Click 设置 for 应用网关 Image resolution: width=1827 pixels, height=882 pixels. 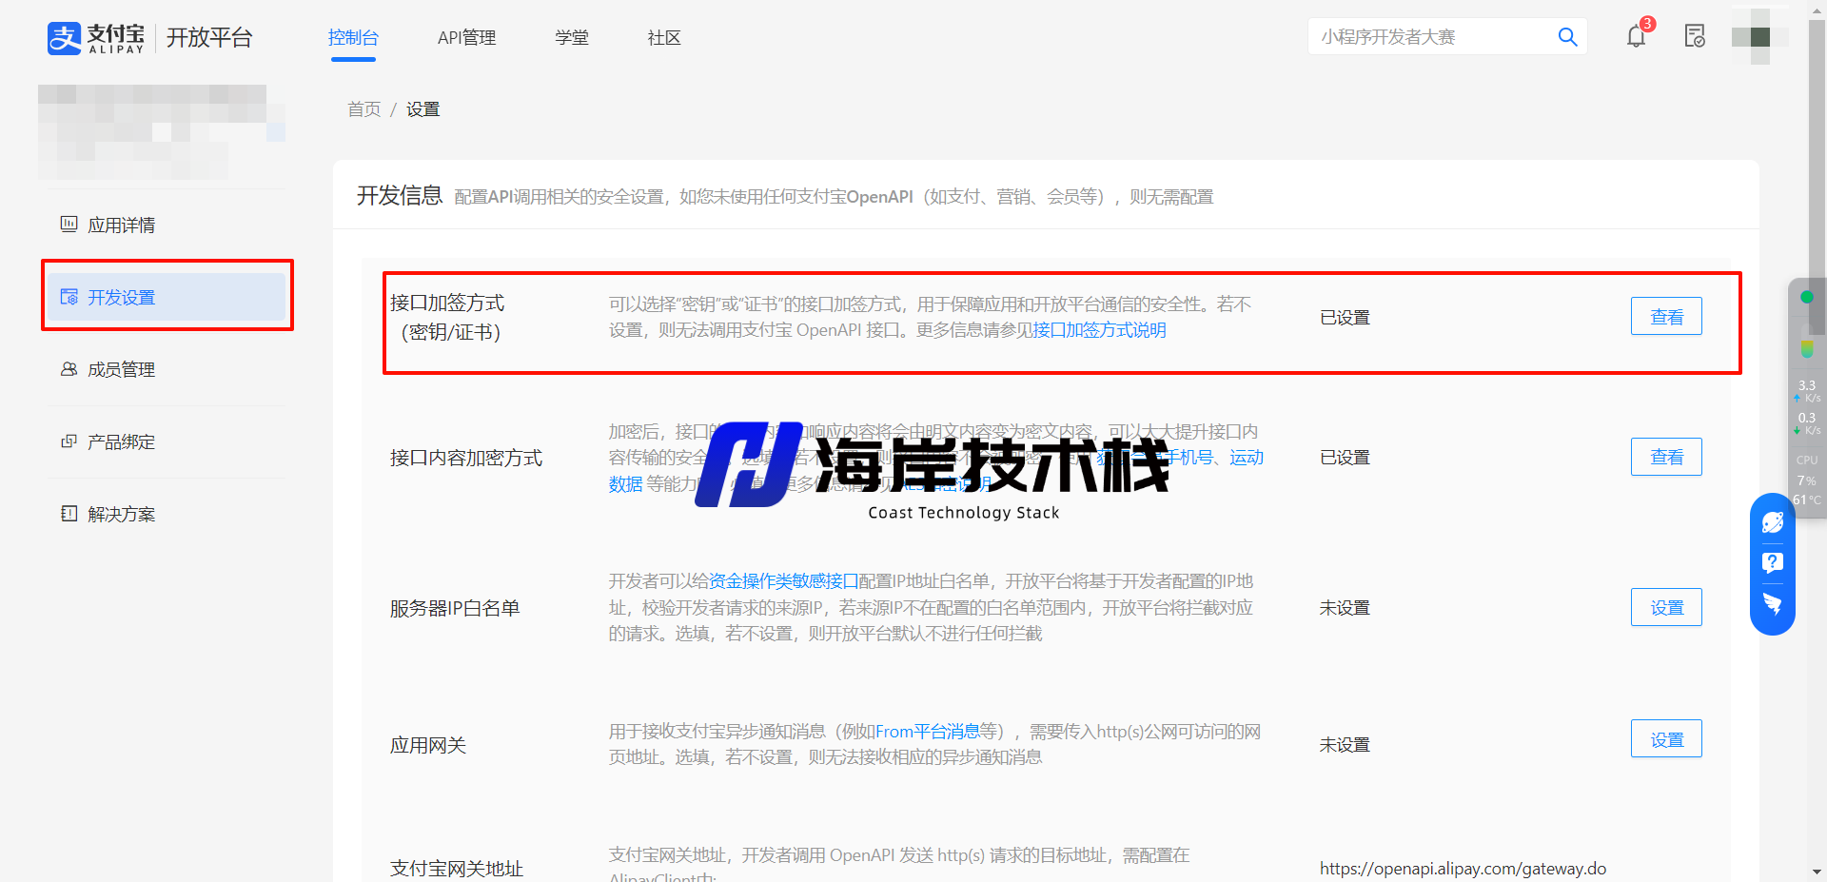coord(1666,738)
